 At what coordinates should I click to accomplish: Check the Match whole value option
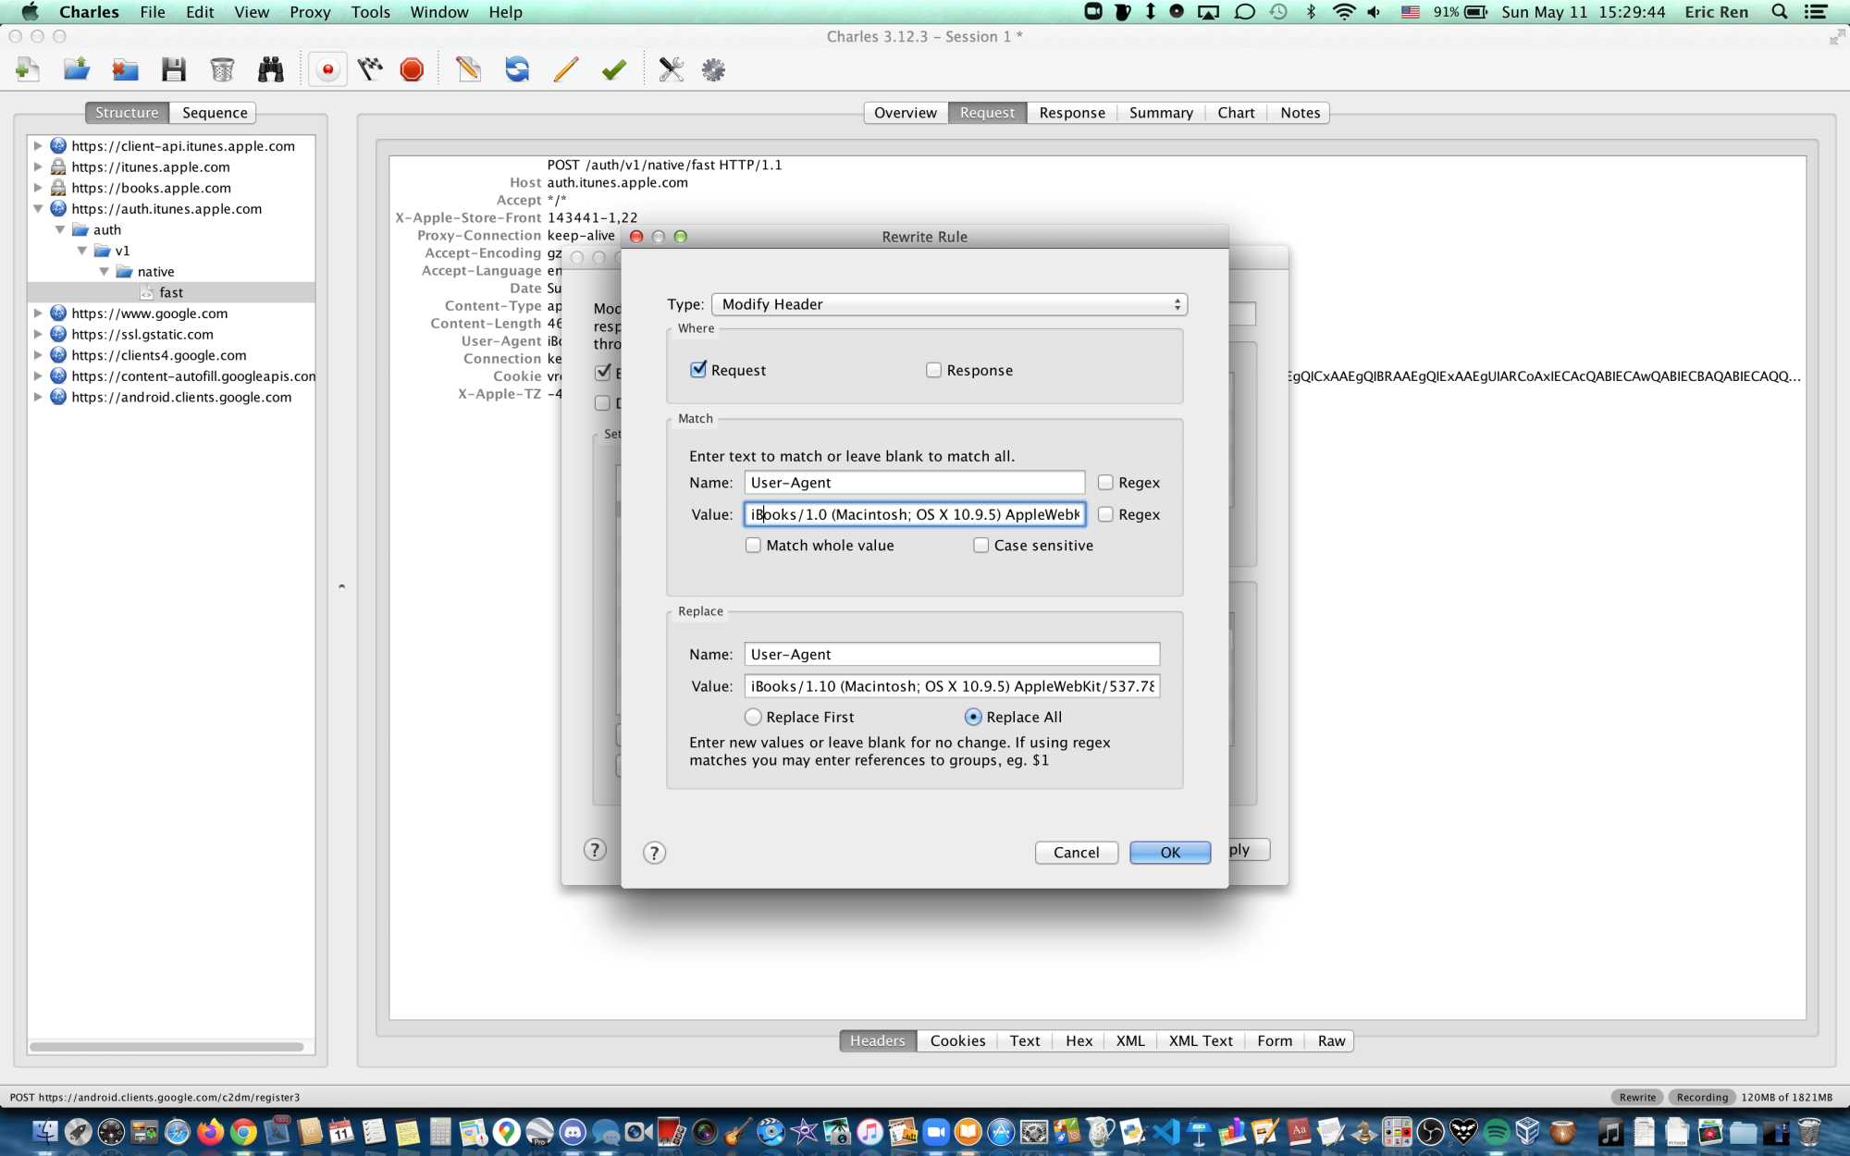pos(753,546)
